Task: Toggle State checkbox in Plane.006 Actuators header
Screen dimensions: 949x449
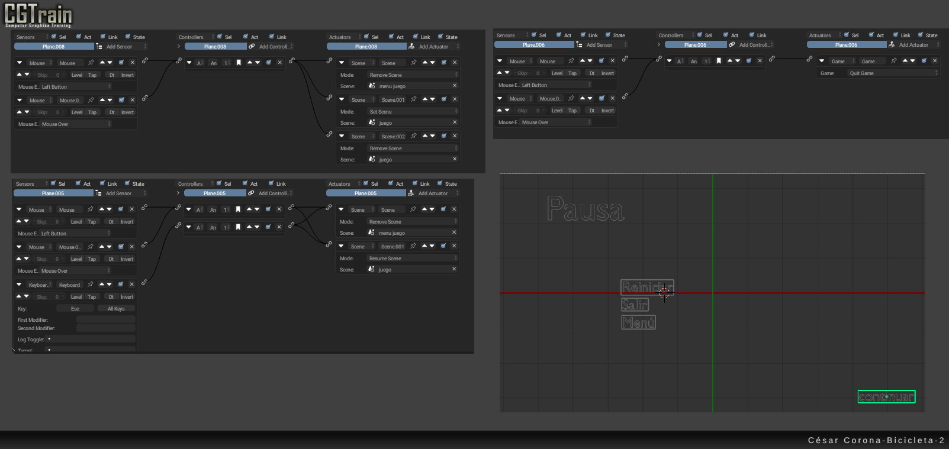Action: click(921, 35)
